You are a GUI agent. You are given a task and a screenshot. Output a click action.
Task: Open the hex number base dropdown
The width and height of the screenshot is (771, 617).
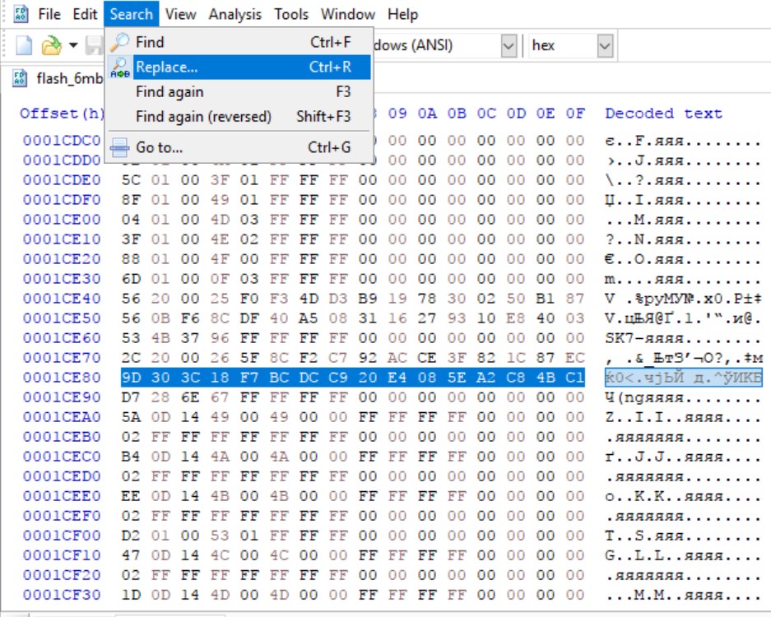(605, 45)
